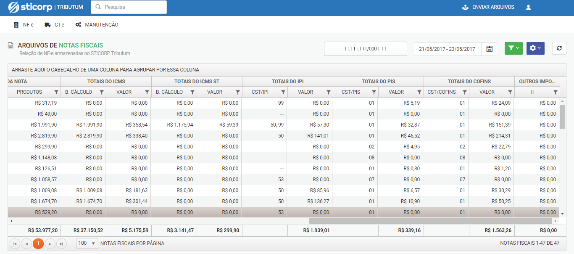Viewport: 574px width, 254px height.
Task: Select cell R$ 1.175,94
Action: 174,125
